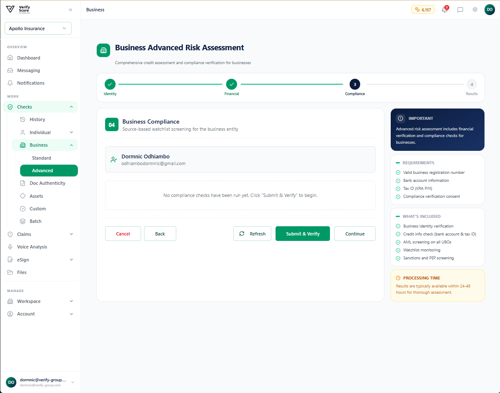Collapse the Business submenu chevron
Screen dimensions: 500x393
(x=72, y=145)
